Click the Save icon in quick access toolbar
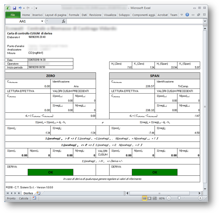 click(x=14, y=8)
